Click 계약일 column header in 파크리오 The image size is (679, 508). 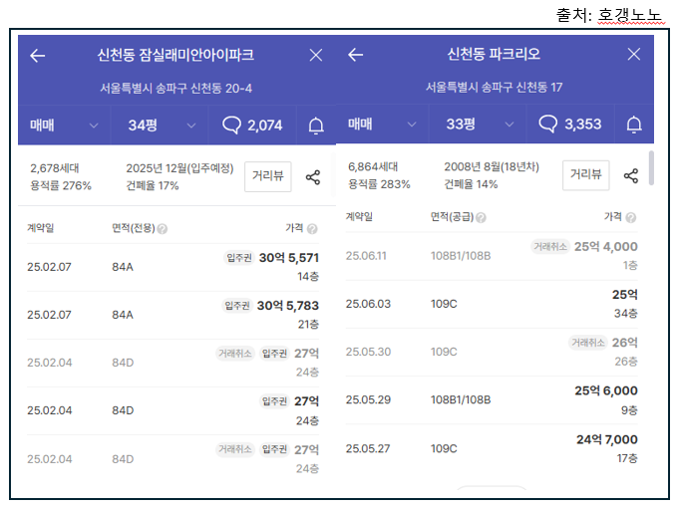(x=359, y=217)
